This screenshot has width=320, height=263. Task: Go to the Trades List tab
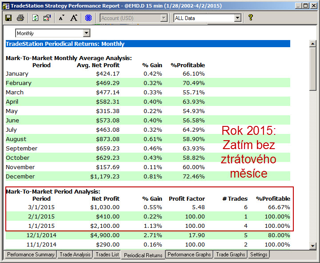pyautogui.click(x=107, y=255)
